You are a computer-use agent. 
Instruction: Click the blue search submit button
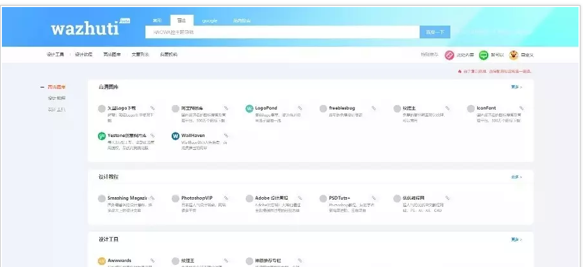(435, 32)
